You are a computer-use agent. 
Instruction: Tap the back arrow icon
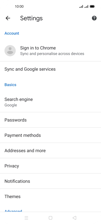tap(8, 18)
